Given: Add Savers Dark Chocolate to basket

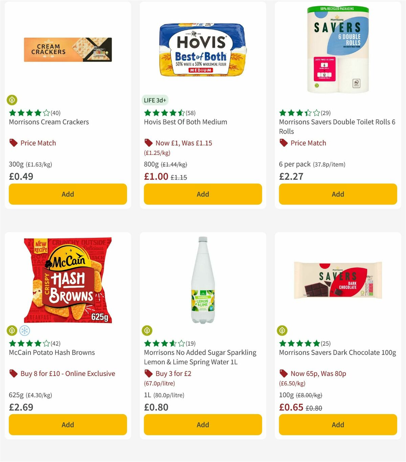Looking at the screenshot, I should click(338, 425).
